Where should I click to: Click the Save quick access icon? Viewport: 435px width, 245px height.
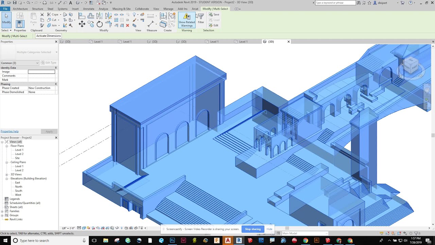tap(15, 3)
